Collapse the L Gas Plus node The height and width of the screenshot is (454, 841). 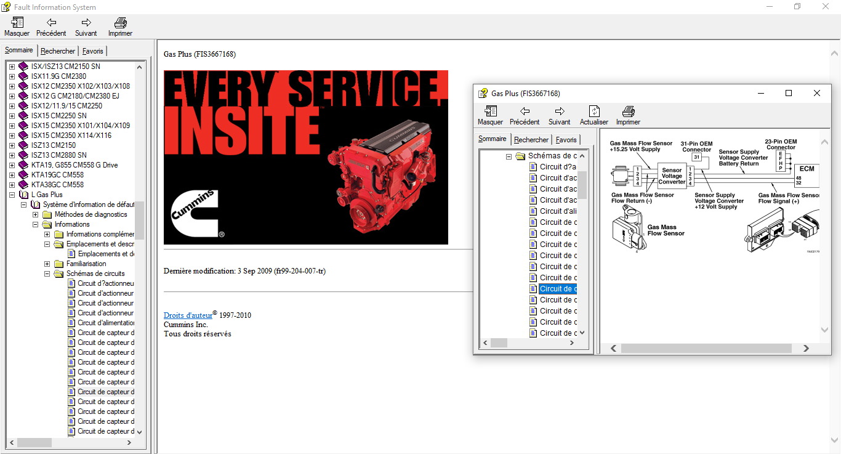coord(12,195)
